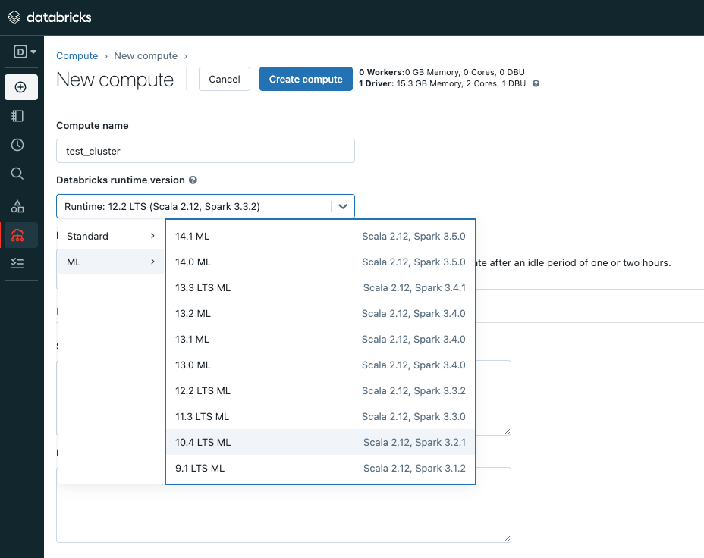Viewport: 704px width, 558px height.
Task: Open the Search magnifier icon
Action: [17, 174]
